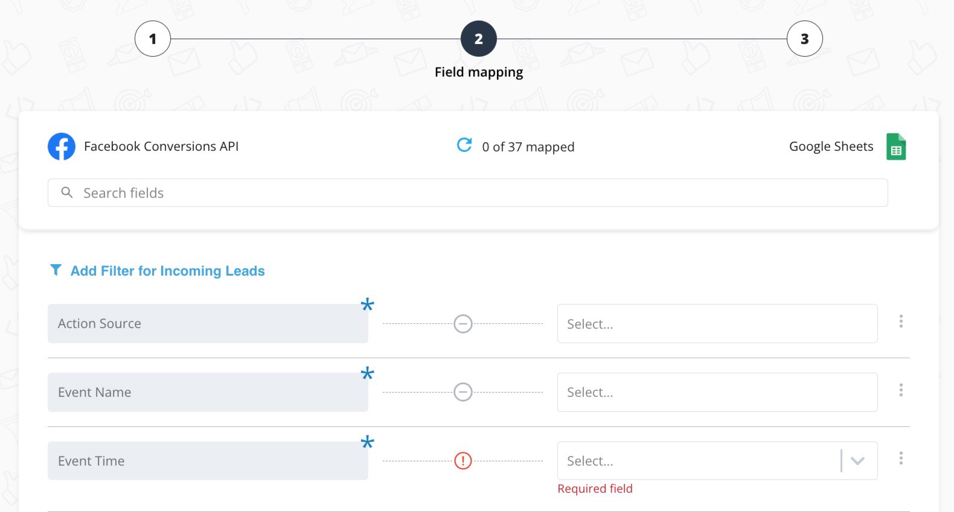Toggle the minus circle for Action Source

(x=463, y=324)
